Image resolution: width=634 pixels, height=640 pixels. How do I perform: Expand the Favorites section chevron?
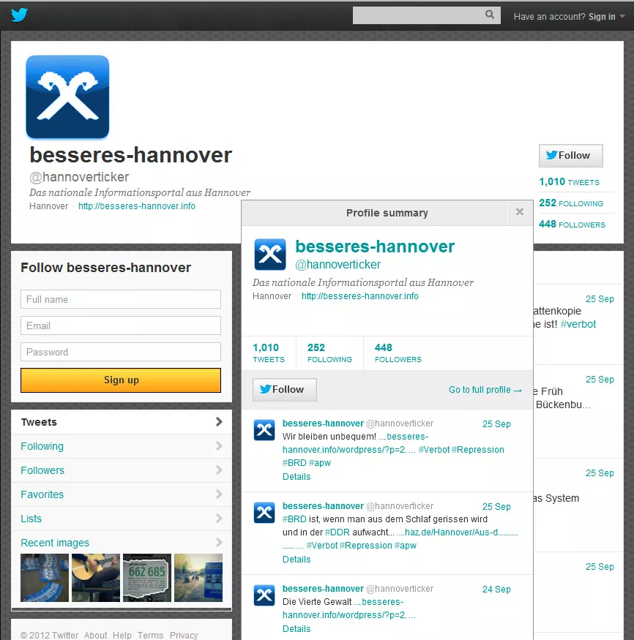219,494
